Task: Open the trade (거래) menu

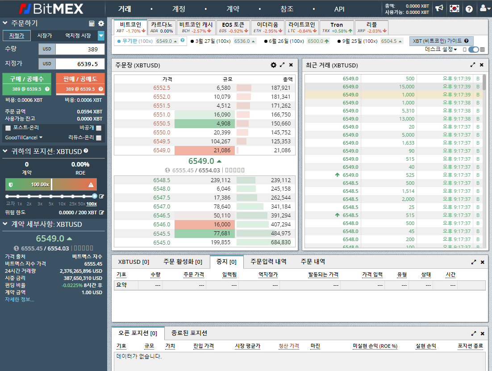Action: pos(125,9)
